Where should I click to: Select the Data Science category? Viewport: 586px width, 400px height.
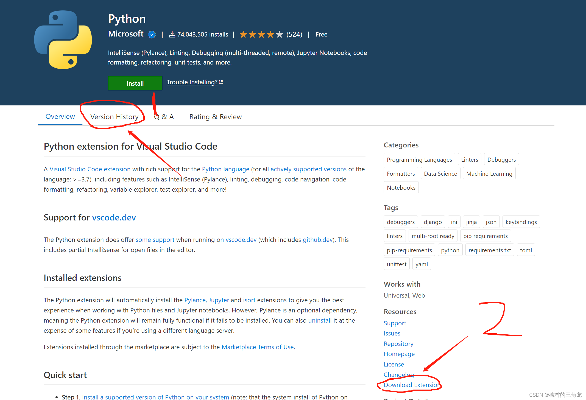pyautogui.click(x=440, y=174)
